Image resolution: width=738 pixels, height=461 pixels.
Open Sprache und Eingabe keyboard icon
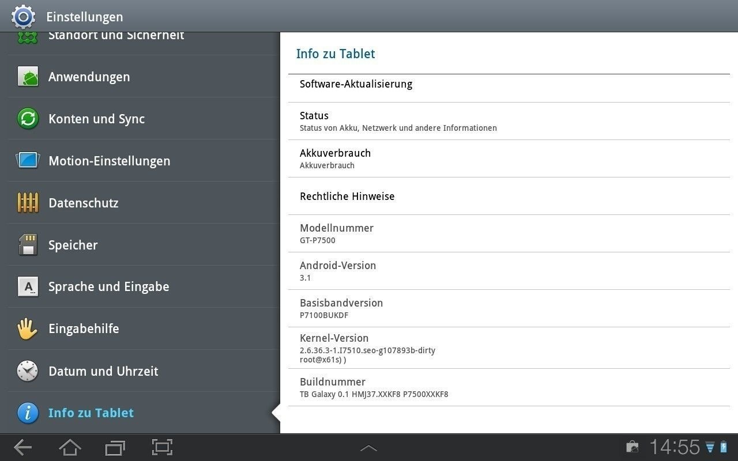click(28, 286)
